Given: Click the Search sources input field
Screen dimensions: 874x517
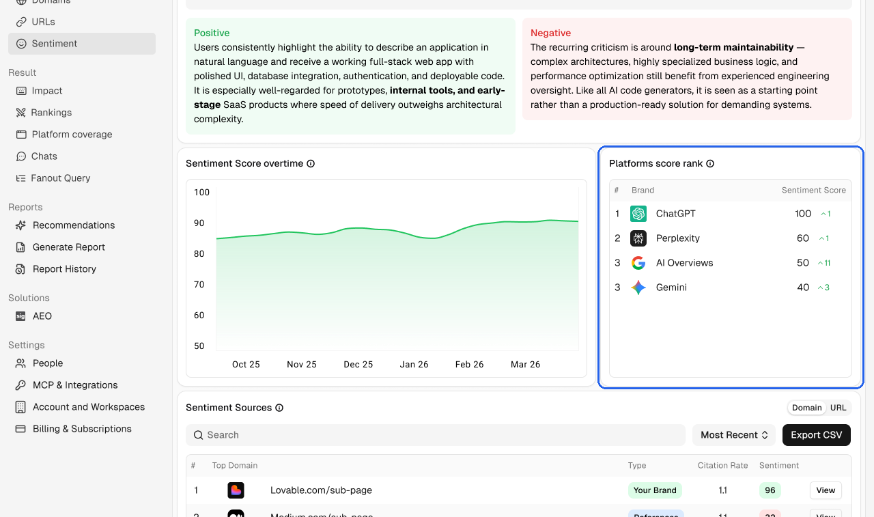Looking at the screenshot, I should [436, 435].
